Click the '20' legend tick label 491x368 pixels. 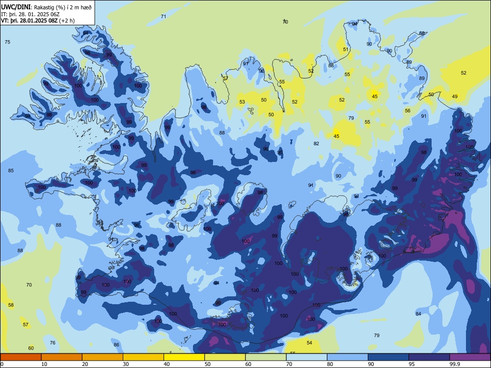coord(85,364)
